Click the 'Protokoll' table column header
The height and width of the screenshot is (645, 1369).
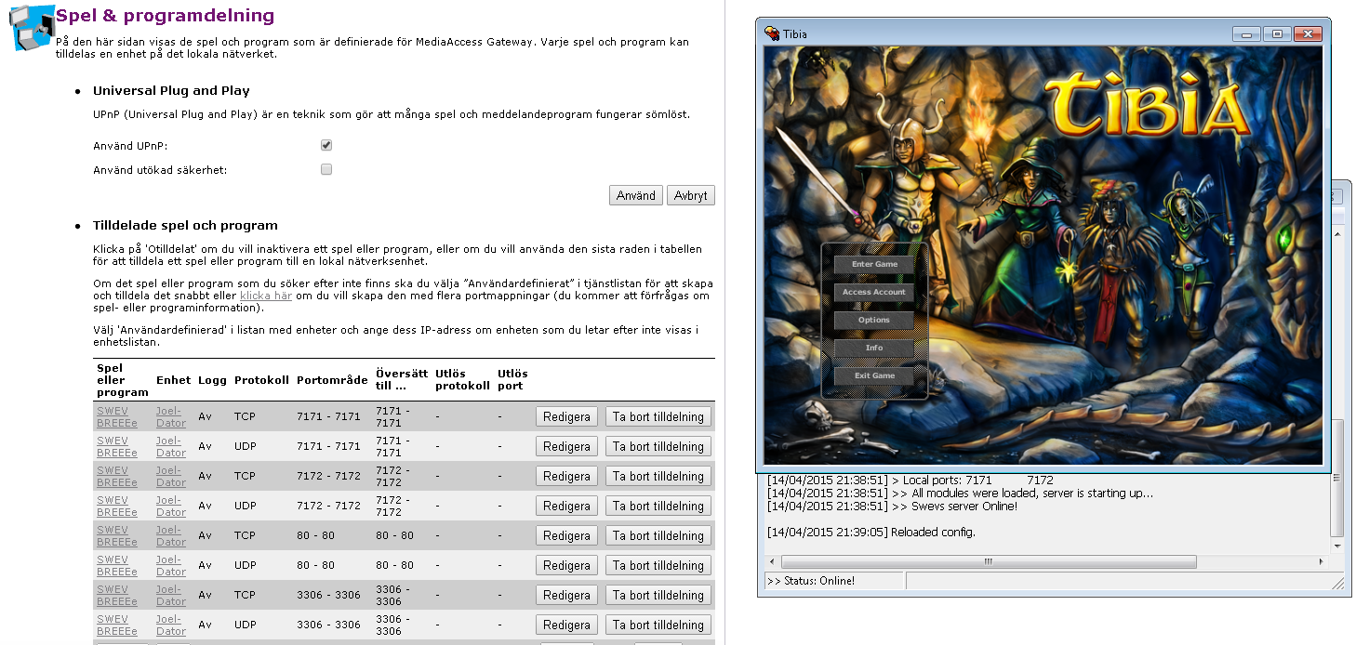click(x=261, y=380)
